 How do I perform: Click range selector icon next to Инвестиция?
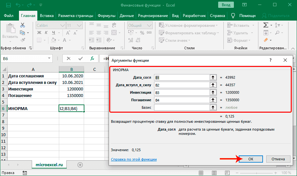point(213,92)
